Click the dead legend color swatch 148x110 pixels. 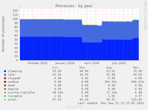5,85
